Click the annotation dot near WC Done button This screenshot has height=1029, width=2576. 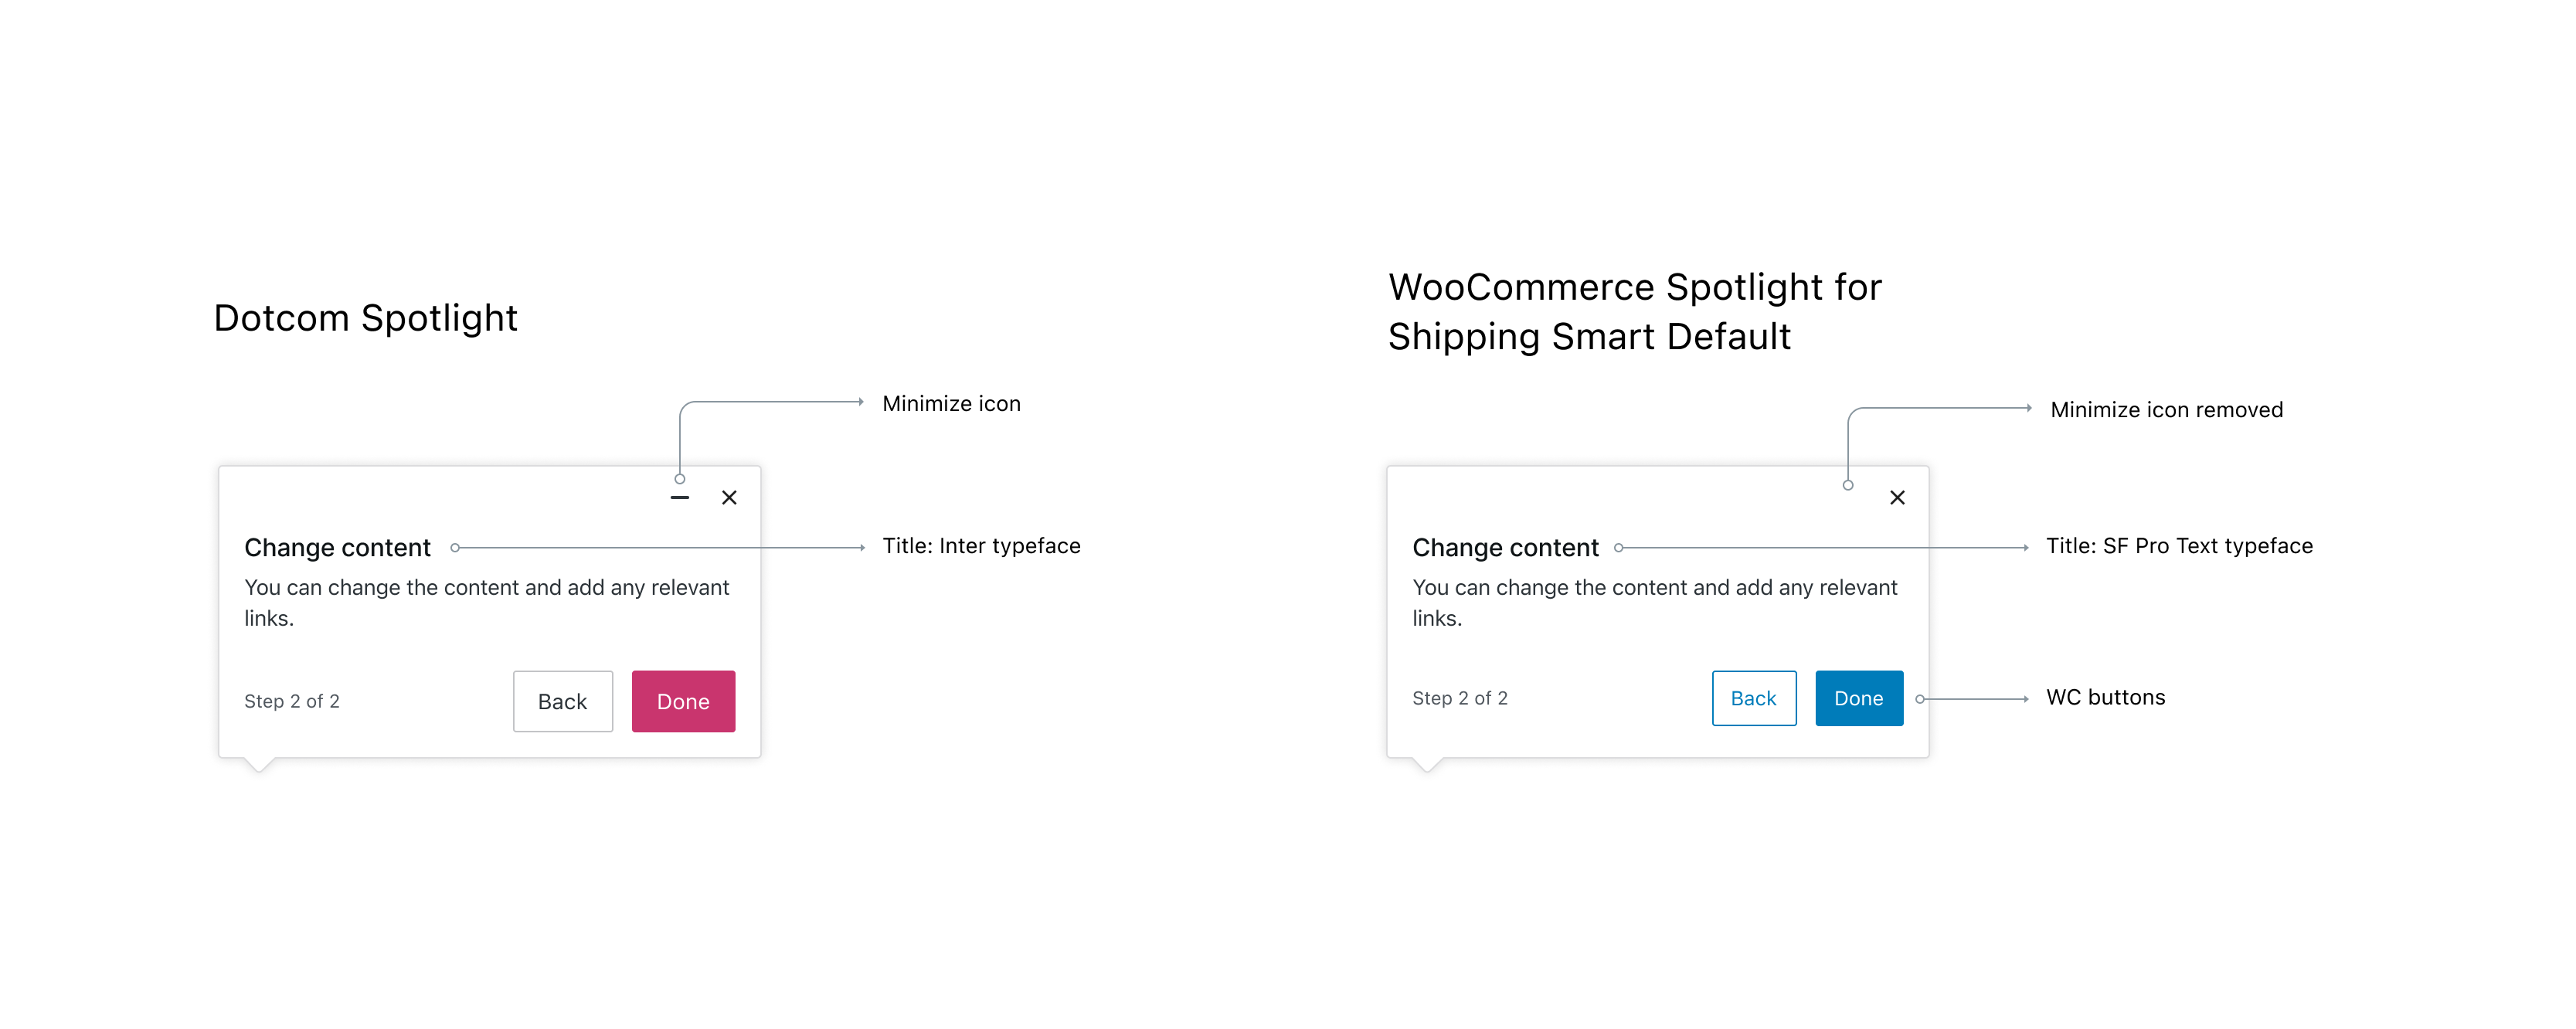1919,698
